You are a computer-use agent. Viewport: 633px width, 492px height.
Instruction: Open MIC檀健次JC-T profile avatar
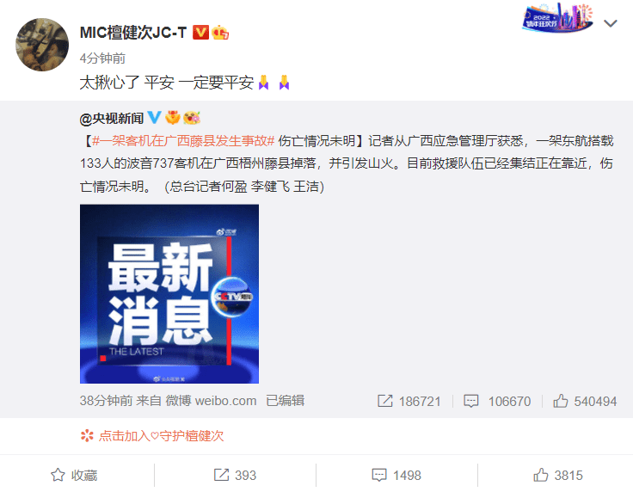[42, 45]
